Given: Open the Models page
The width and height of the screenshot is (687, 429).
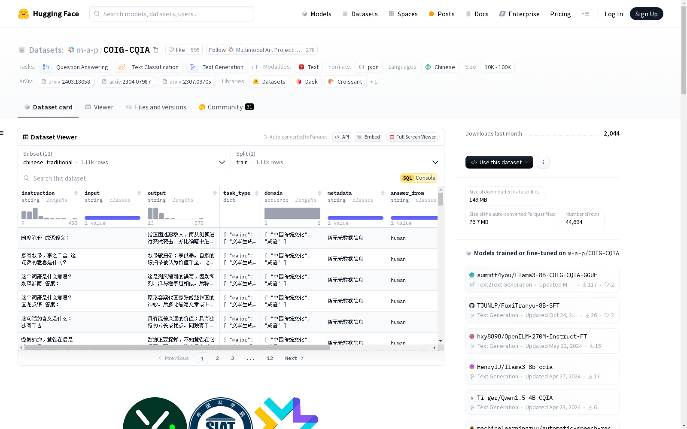Looking at the screenshot, I should point(316,14).
